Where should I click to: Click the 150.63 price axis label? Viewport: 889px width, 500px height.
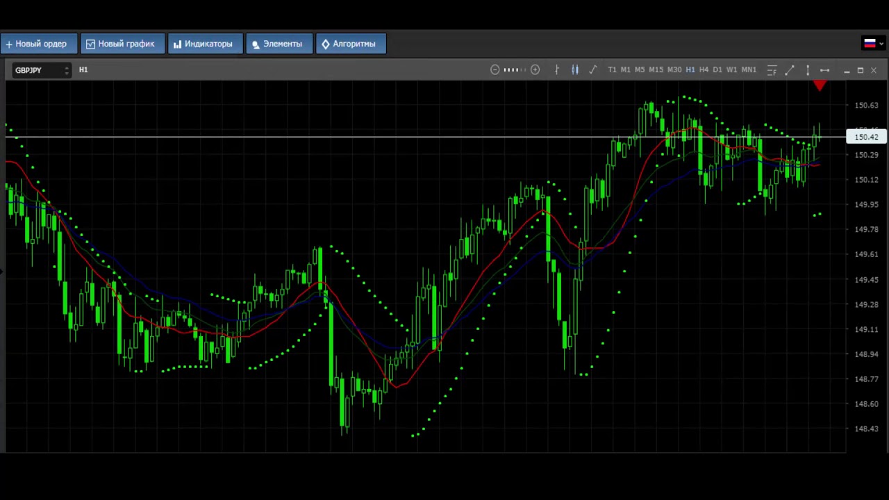click(x=866, y=106)
